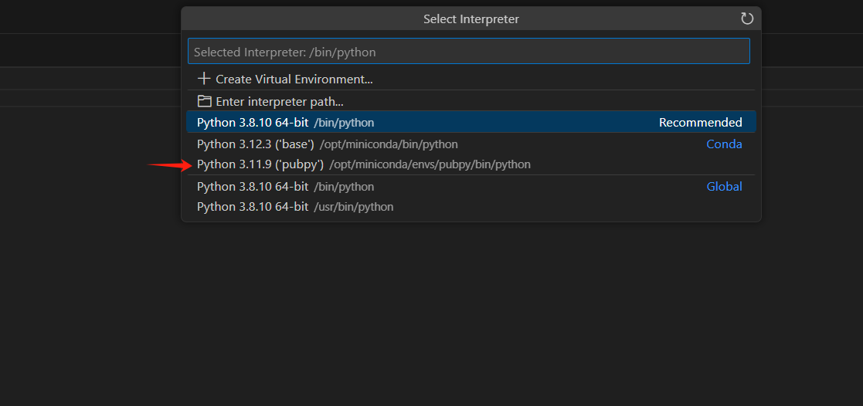Click the Global group label
The width and height of the screenshot is (863, 406).
tap(724, 187)
